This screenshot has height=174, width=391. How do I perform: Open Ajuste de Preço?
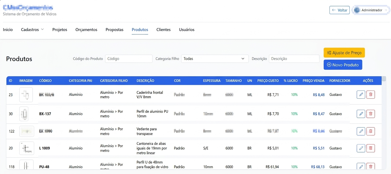pyautogui.click(x=344, y=53)
